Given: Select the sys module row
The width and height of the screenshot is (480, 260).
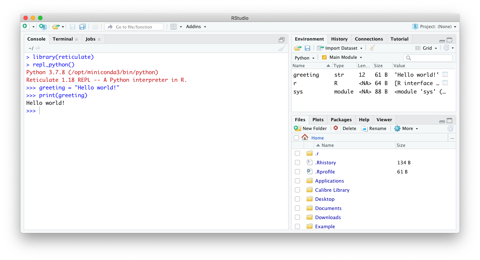Looking at the screenshot, I should (374, 92).
